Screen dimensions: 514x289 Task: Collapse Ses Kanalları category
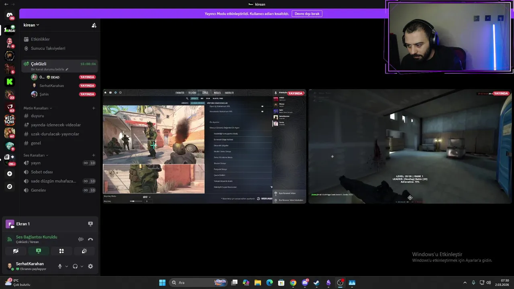[36, 155]
